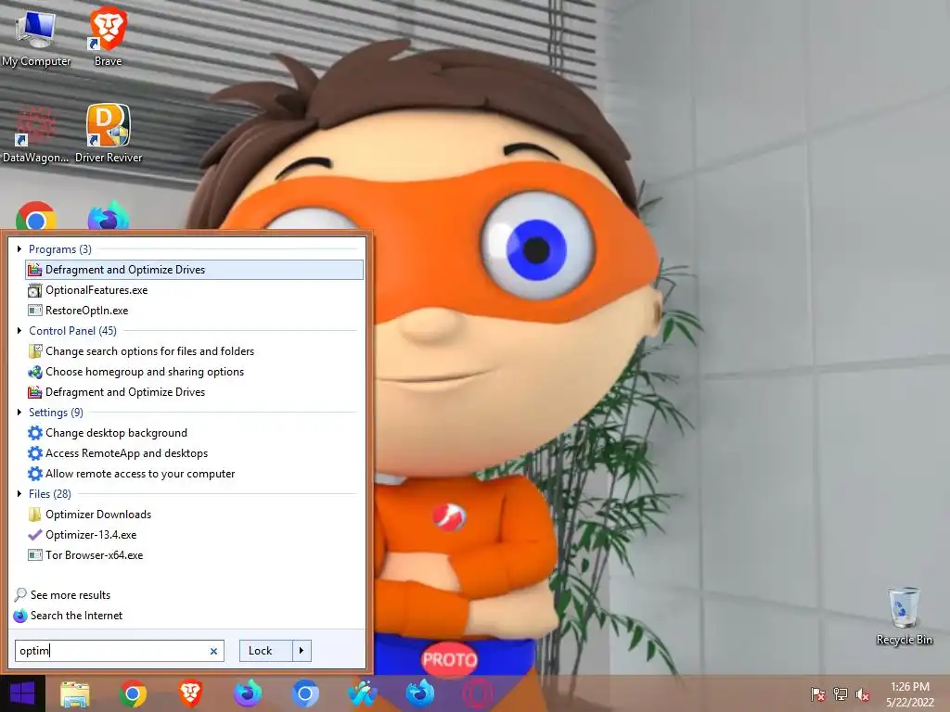
Task: Open Recycle Bin on desktop
Action: [x=904, y=617]
